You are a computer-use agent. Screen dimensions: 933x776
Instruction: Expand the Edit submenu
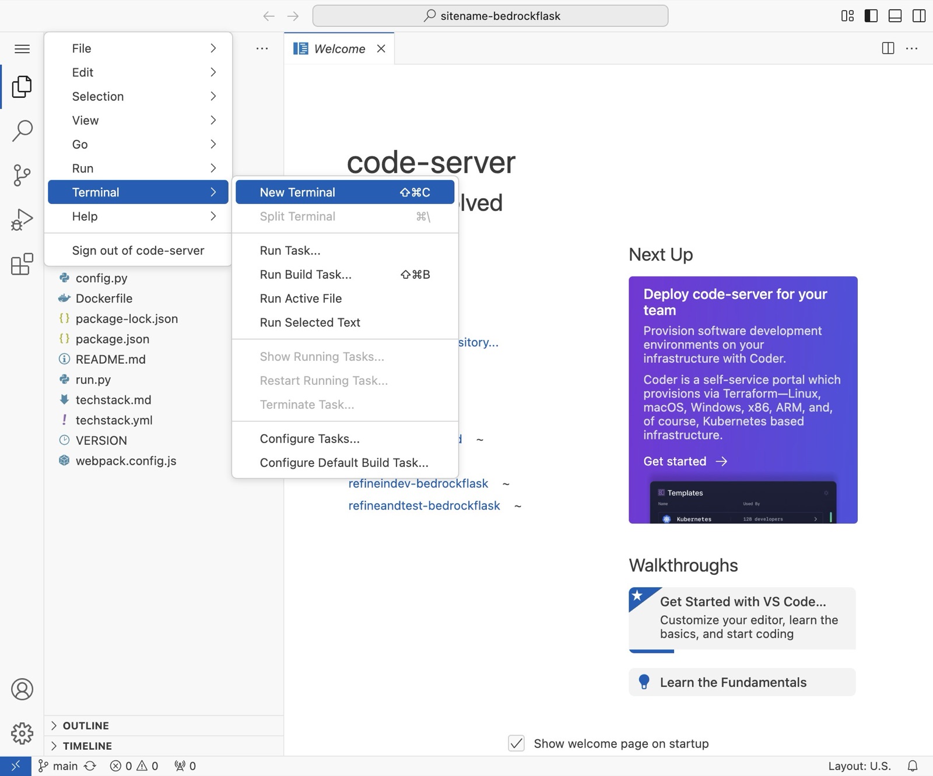click(138, 72)
